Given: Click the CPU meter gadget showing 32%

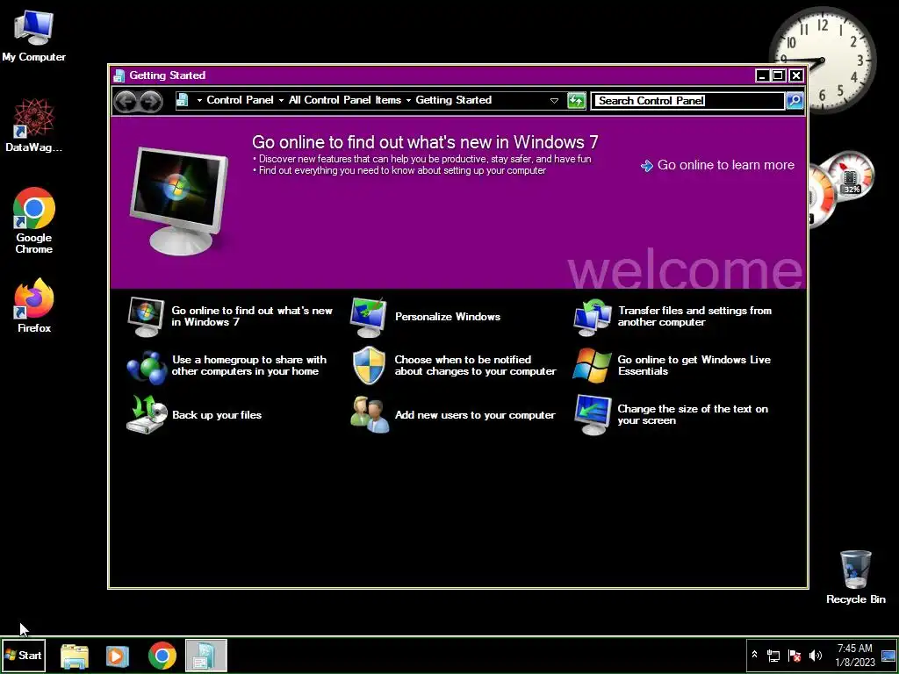Looking at the screenshot, I should pos(850,176).
